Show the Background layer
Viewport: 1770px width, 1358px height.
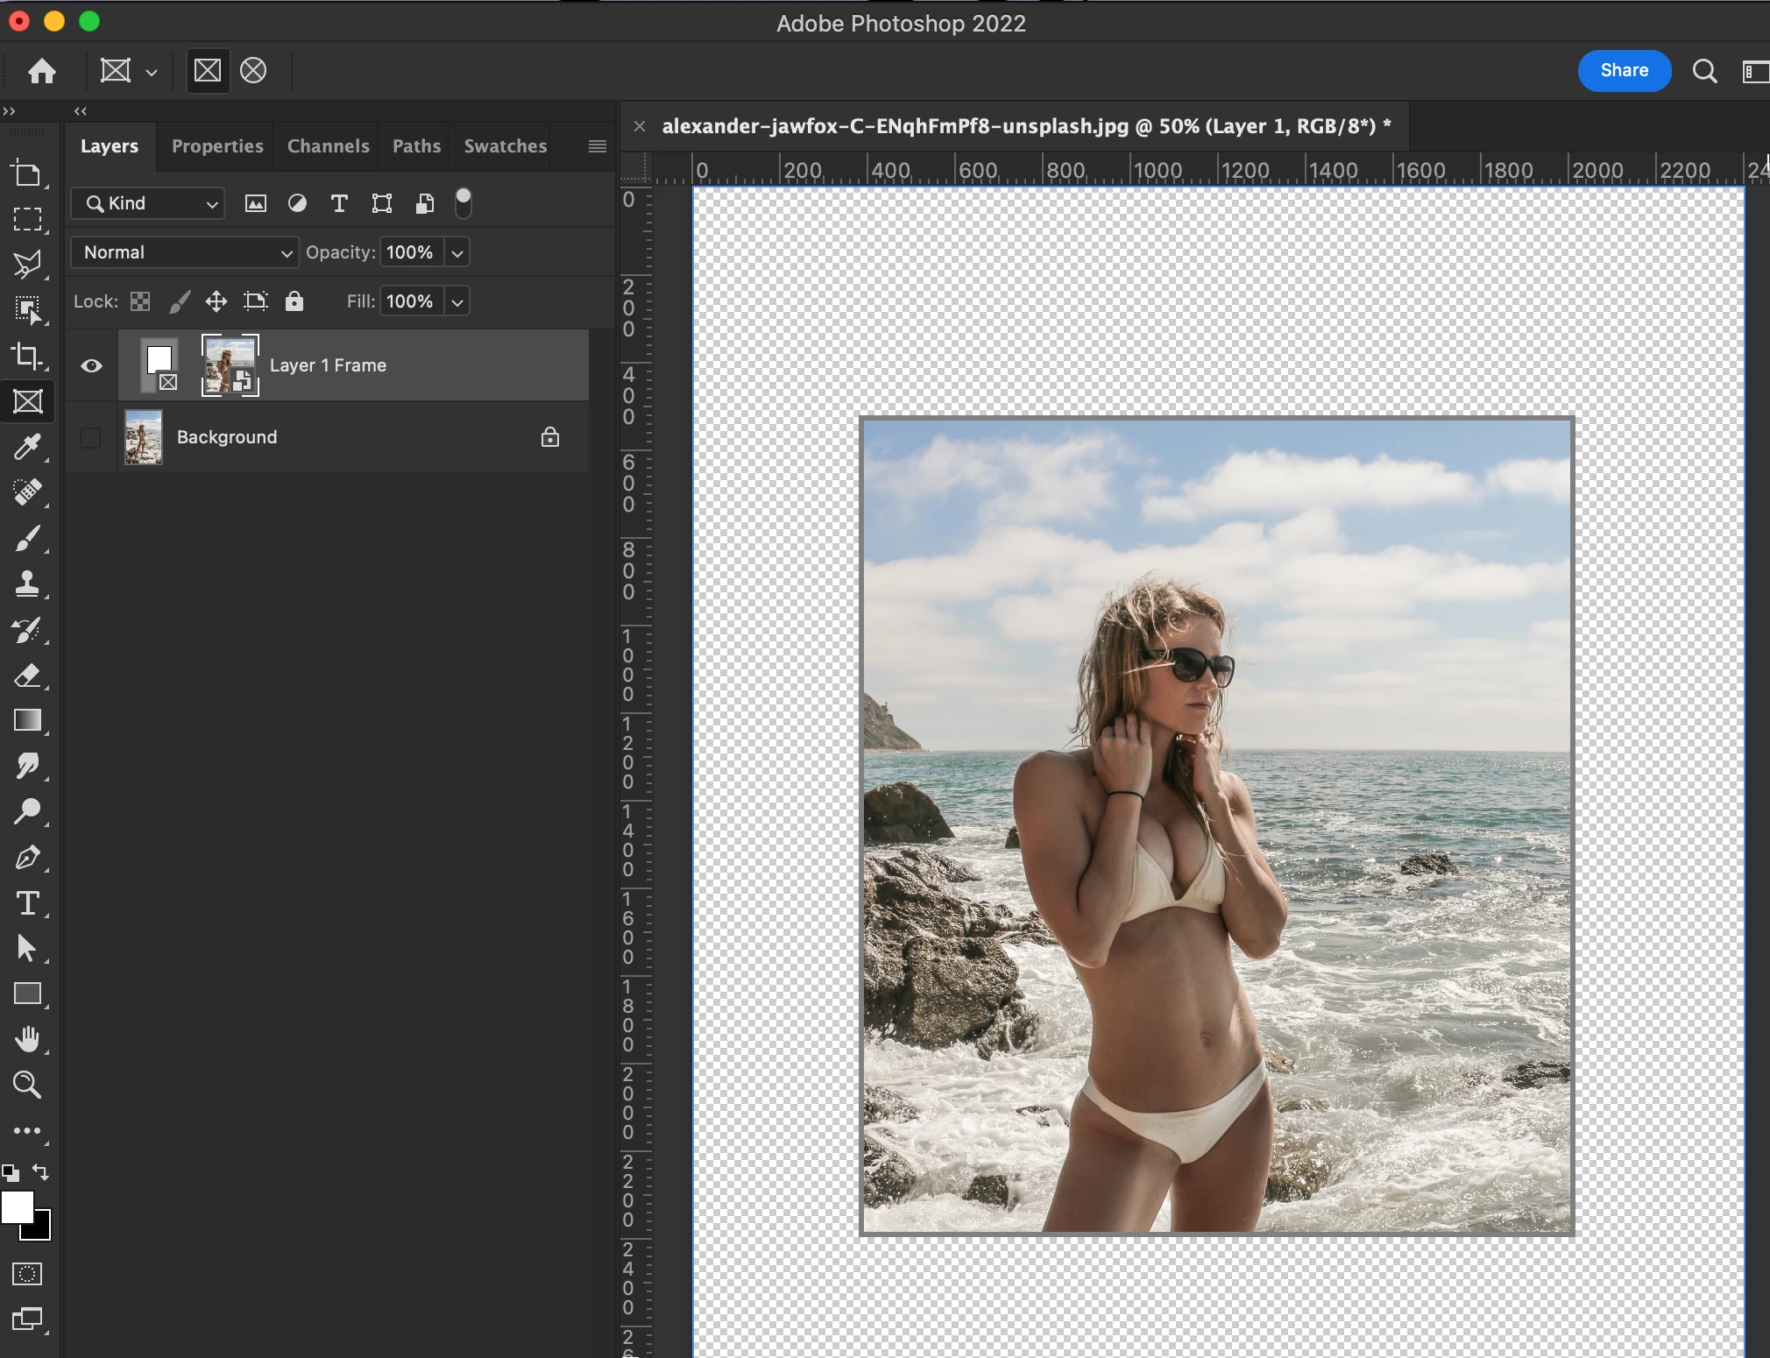point(90,437)
